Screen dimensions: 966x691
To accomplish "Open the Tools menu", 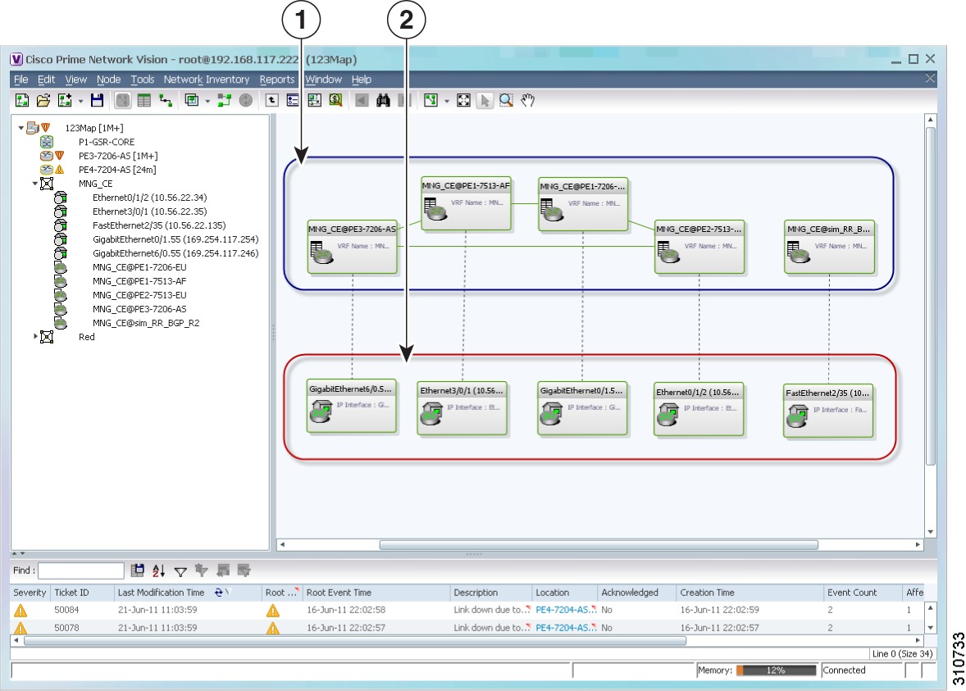I will click(143, 80).
